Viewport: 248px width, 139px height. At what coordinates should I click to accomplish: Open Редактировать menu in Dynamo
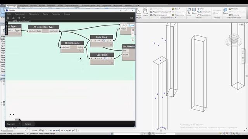(20, 14)
